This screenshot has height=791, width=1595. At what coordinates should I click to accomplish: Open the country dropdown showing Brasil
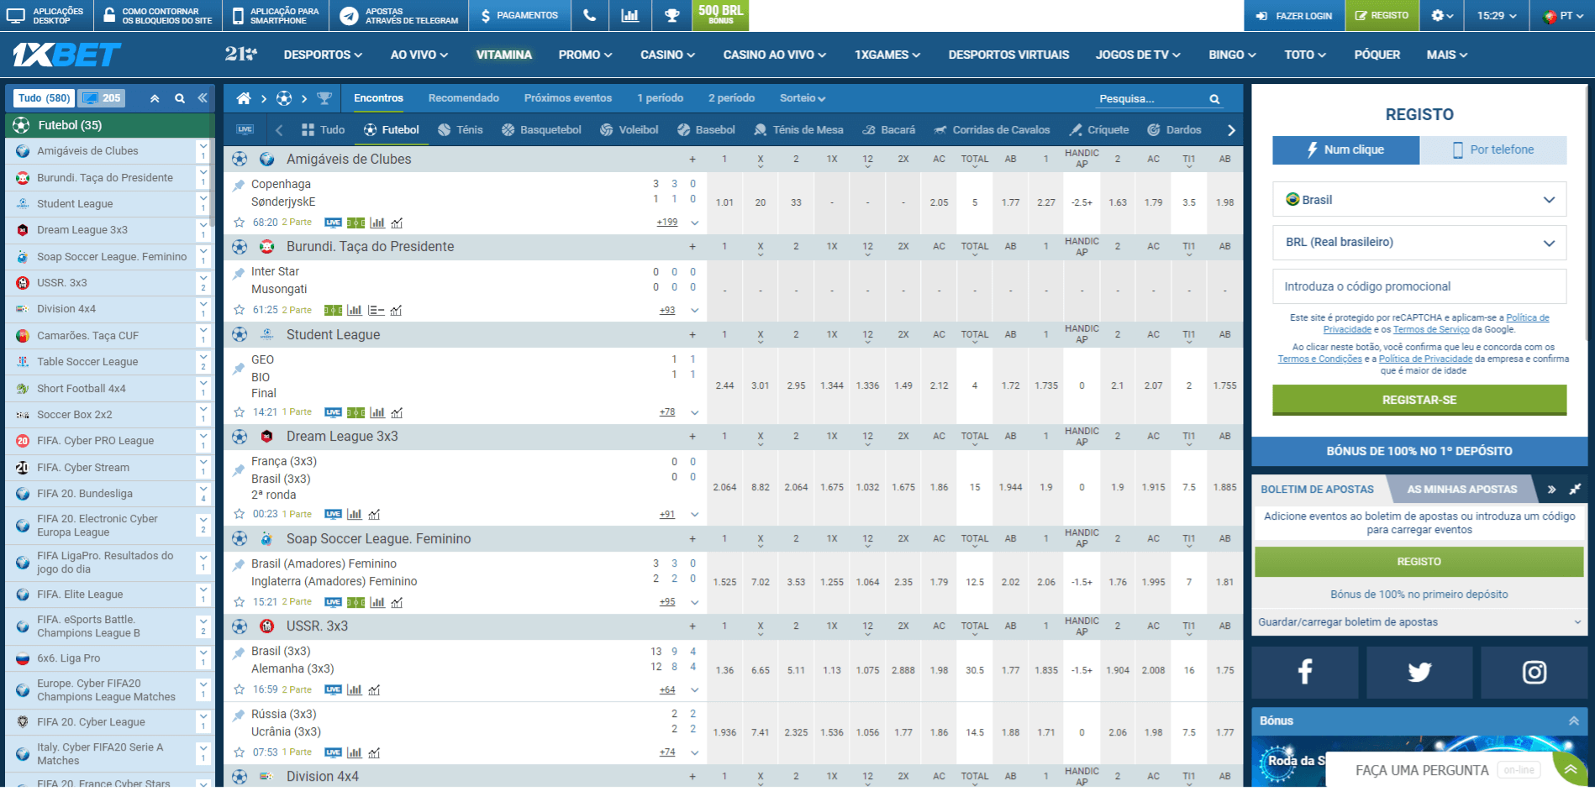[1419, 200]
